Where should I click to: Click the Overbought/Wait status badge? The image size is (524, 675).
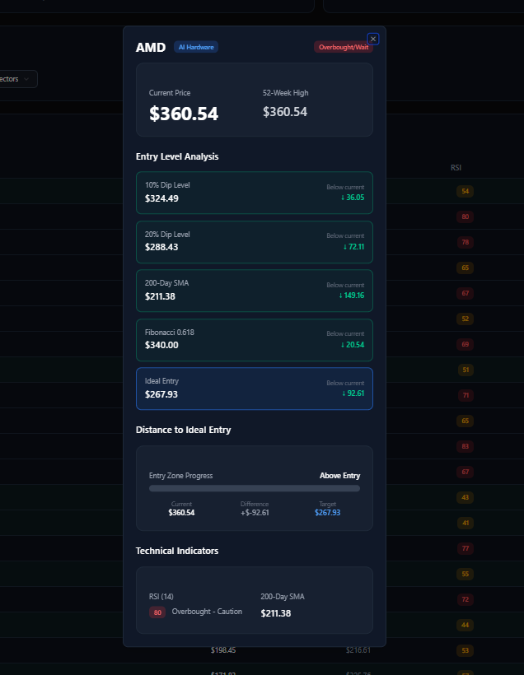point(344,47)
